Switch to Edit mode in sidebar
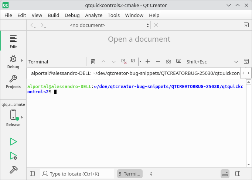Viewport: 252px width, 180px height. pos(13,42)
